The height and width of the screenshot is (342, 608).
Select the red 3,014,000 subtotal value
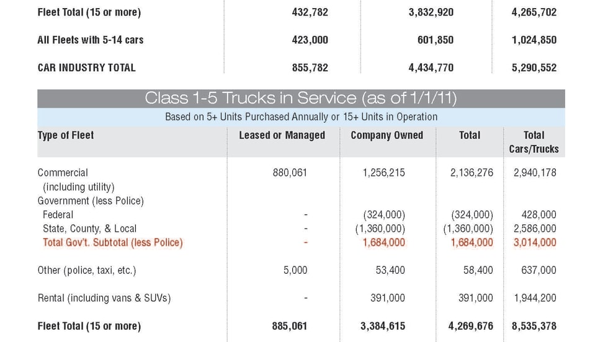(535, 242)
